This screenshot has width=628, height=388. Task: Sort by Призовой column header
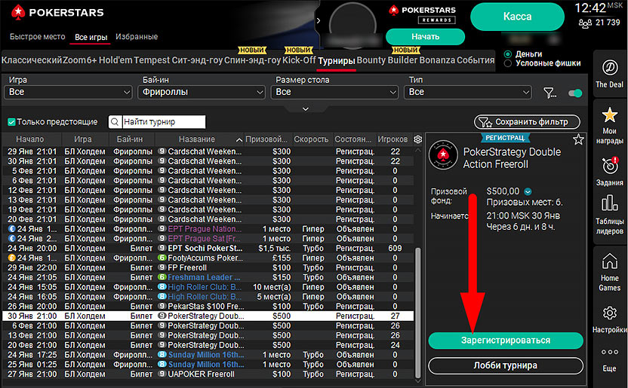(267, 139)
